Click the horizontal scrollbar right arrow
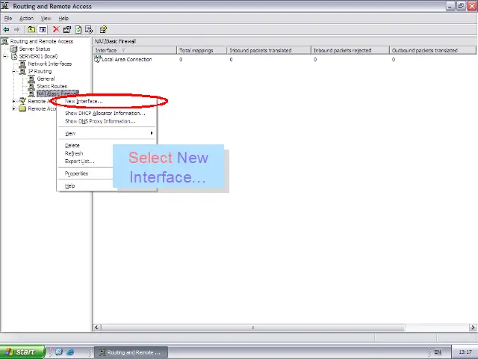Screen dimensions: 478x359 [x=473, y=328]
